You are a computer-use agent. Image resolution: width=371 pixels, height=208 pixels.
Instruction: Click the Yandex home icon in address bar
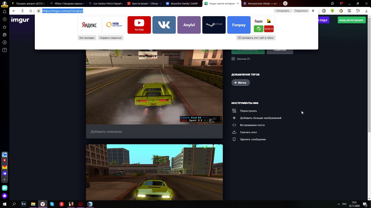click(x=22, y=11)
